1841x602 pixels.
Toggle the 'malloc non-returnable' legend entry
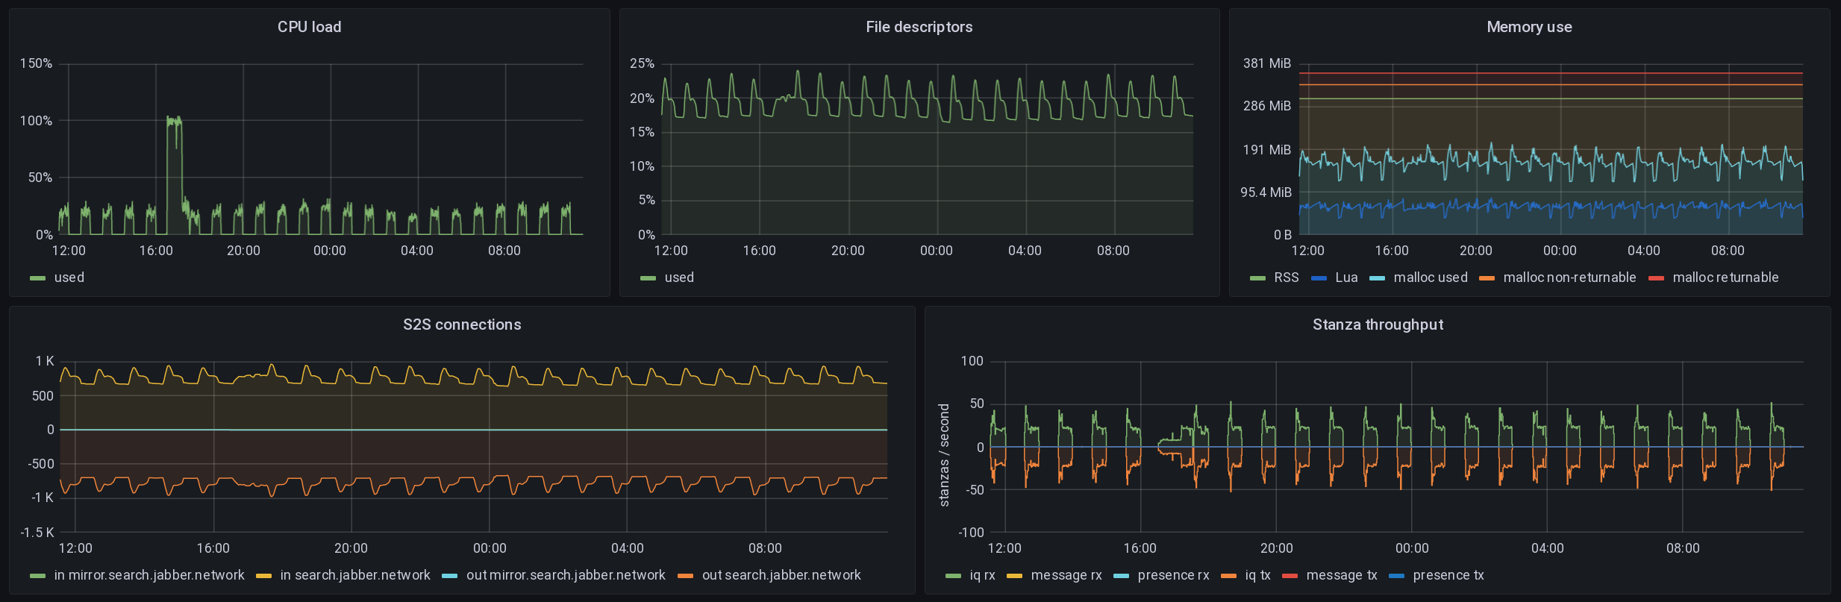pos(1569,278)
